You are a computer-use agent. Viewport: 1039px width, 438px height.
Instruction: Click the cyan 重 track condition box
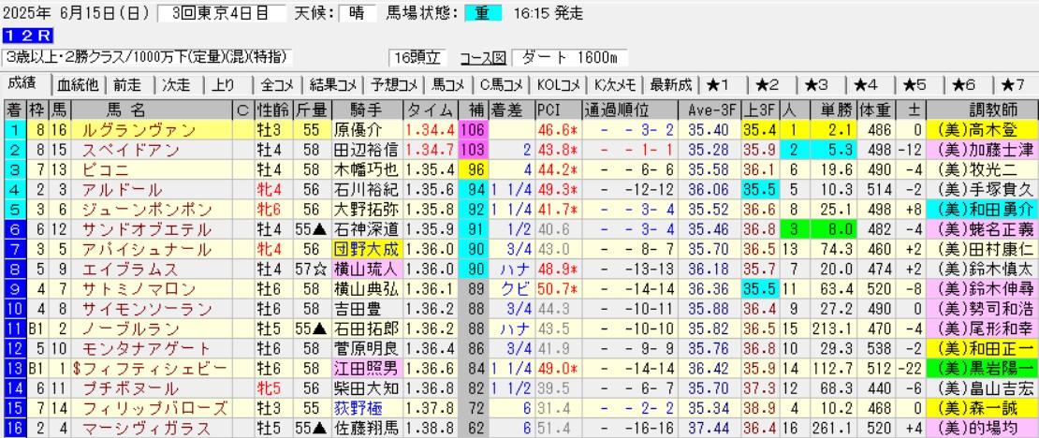483,13
